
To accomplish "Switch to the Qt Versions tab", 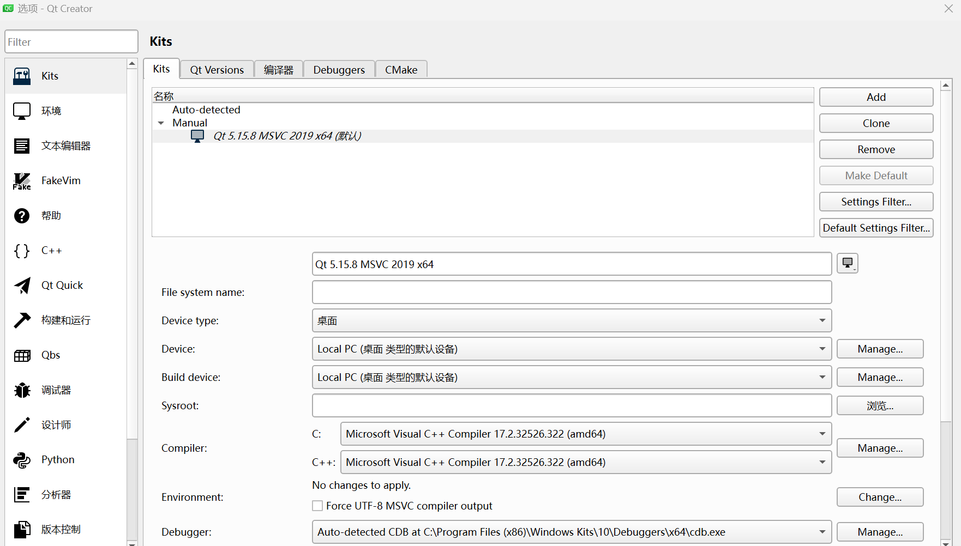I will (x=217, y=70).
